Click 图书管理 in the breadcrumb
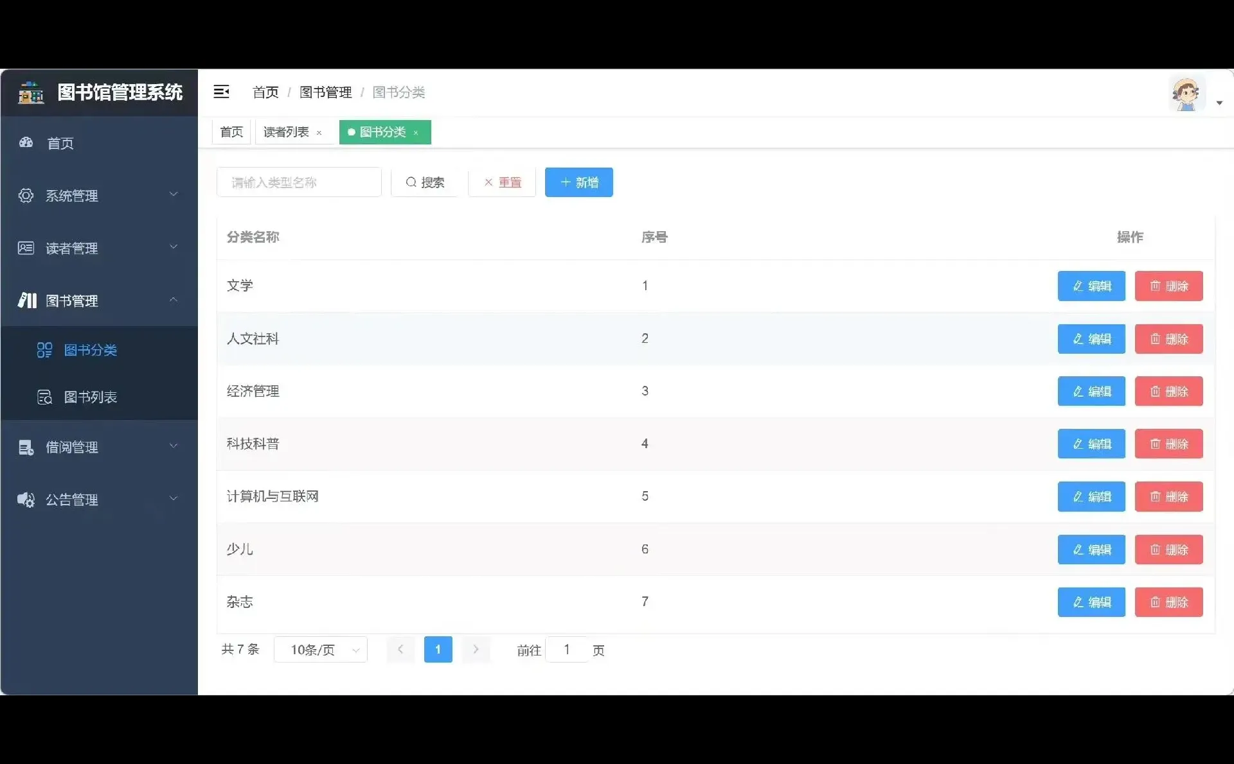 325,92
